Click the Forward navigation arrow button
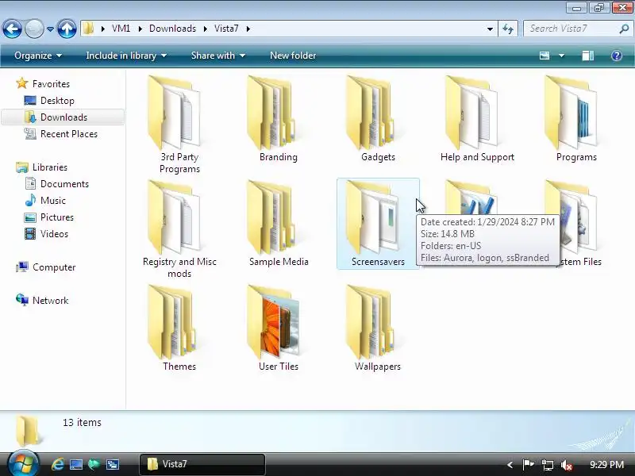Viewport: 635px width, 476px height. tap(34, 29)
